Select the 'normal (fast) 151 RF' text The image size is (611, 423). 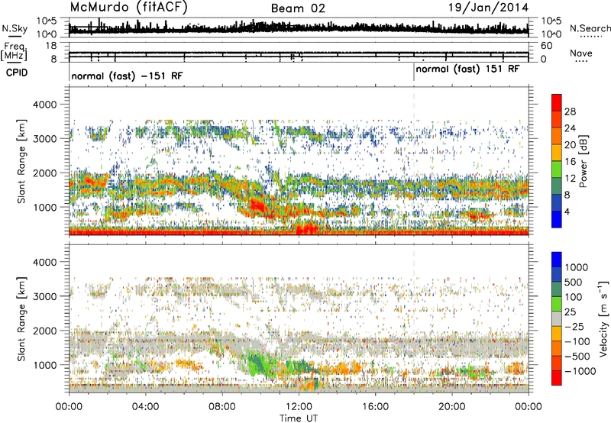[467, 69]
